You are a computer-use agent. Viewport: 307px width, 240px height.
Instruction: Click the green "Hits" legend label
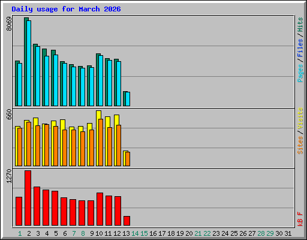coord(300,25)
